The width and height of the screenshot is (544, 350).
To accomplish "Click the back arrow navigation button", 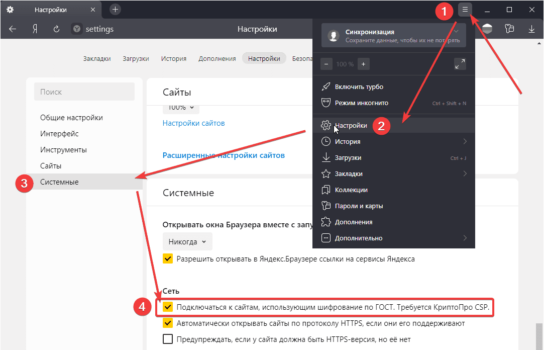I will pyautogui.click(x=13, y=29).
